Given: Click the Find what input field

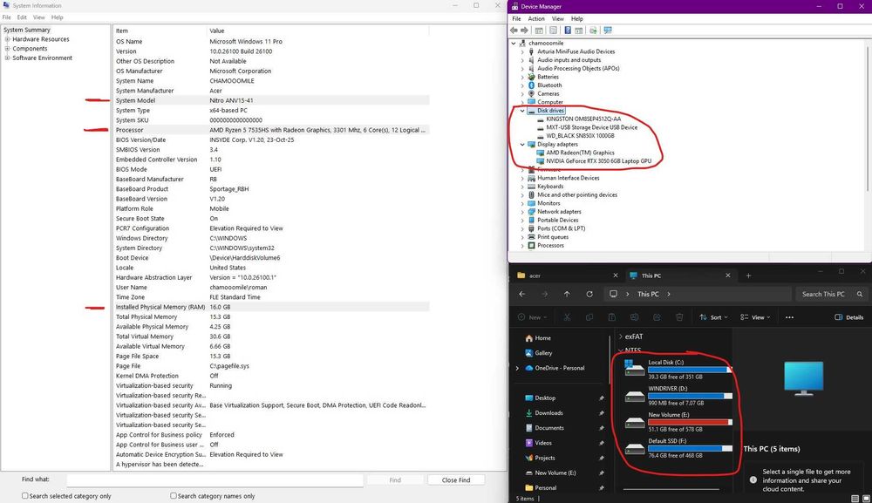Looking at the screenshot, I should tap(215, 480).
